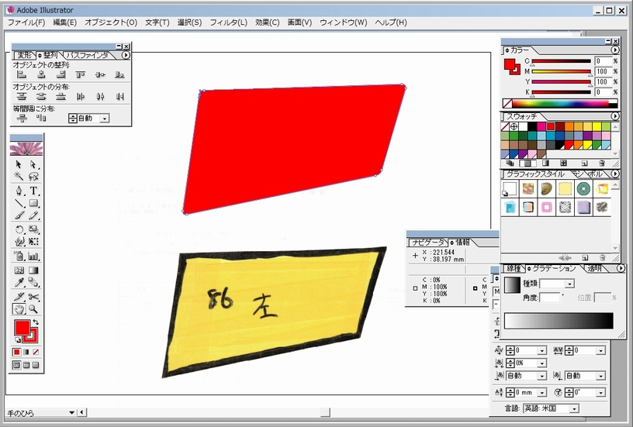The image size is (633, 427).
Task: Click the 角度 angle input field
Action: [549, 298]
